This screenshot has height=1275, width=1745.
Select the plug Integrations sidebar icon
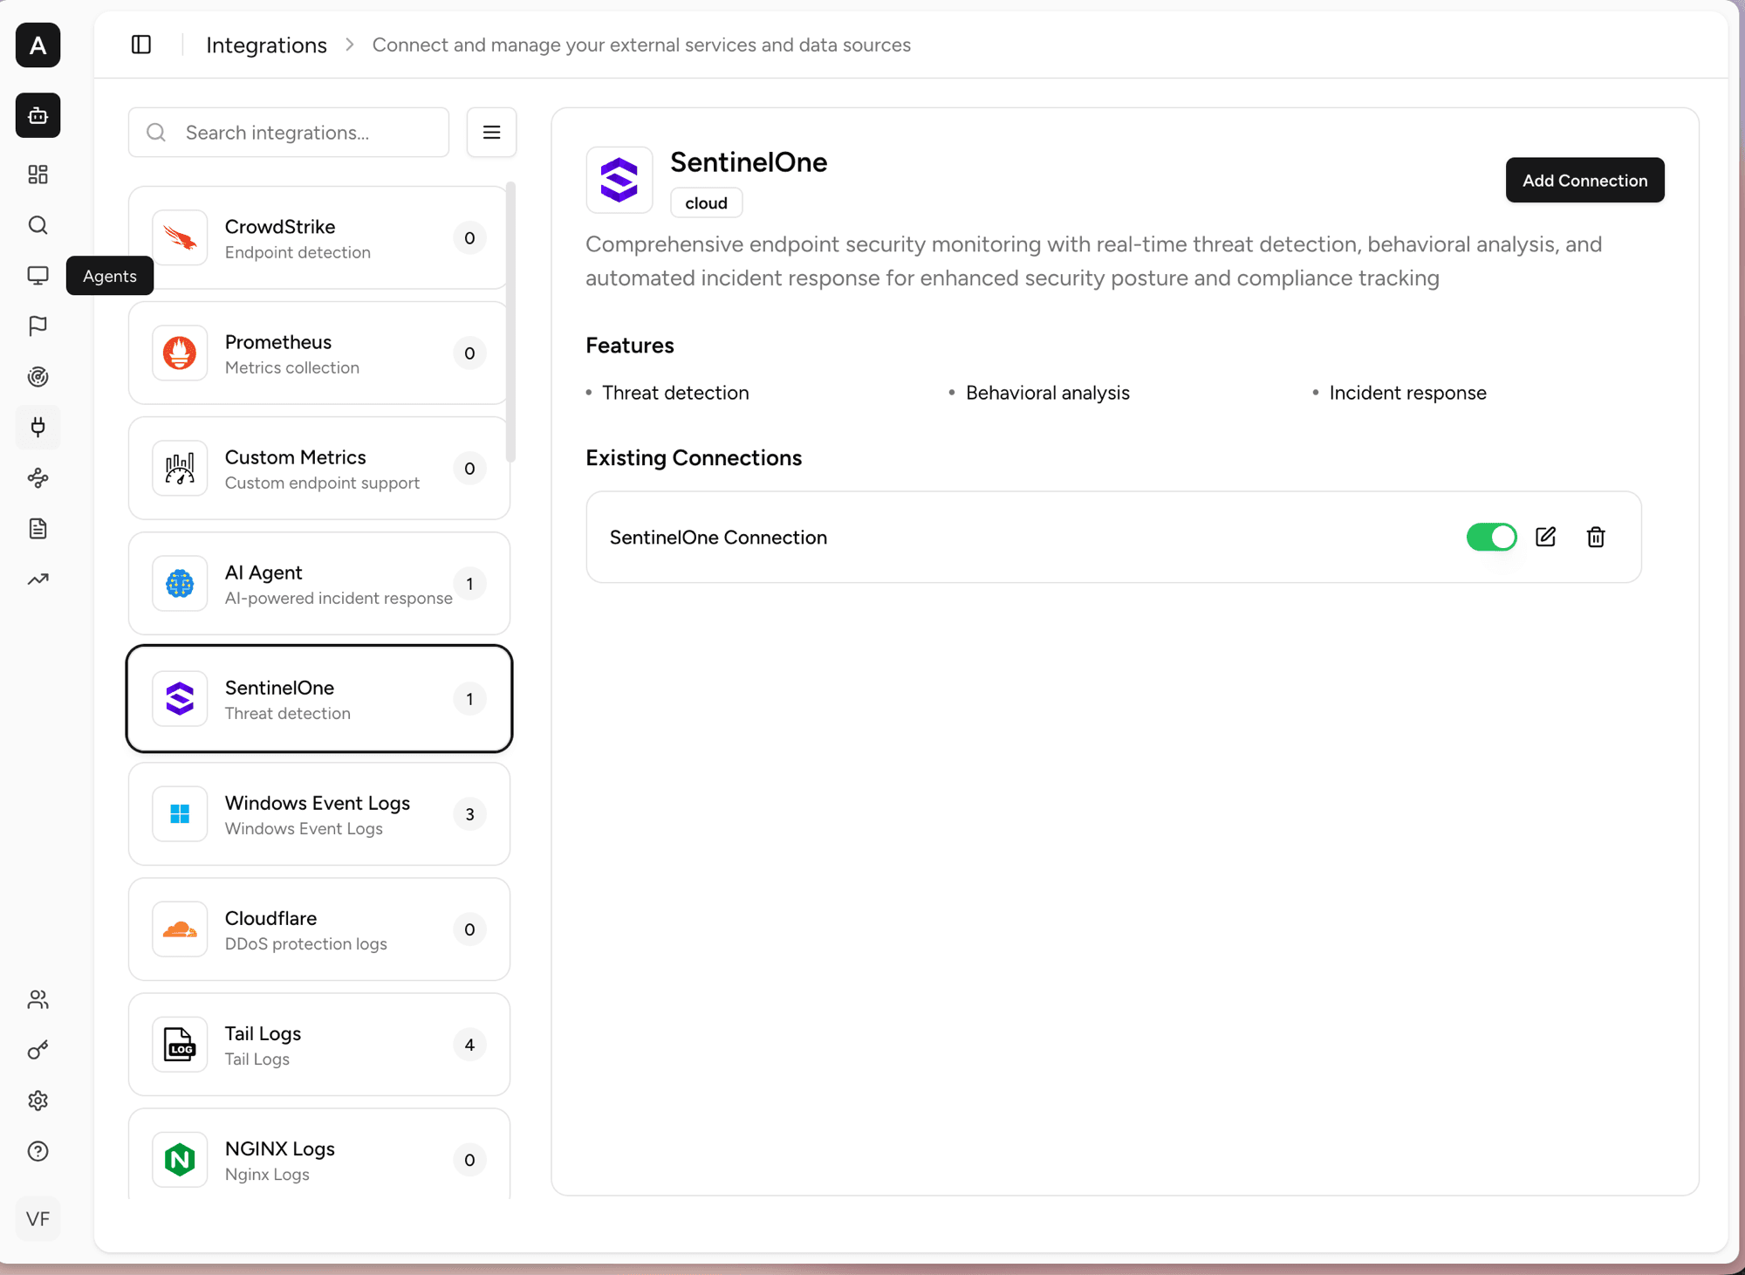(x=38, y=428)
